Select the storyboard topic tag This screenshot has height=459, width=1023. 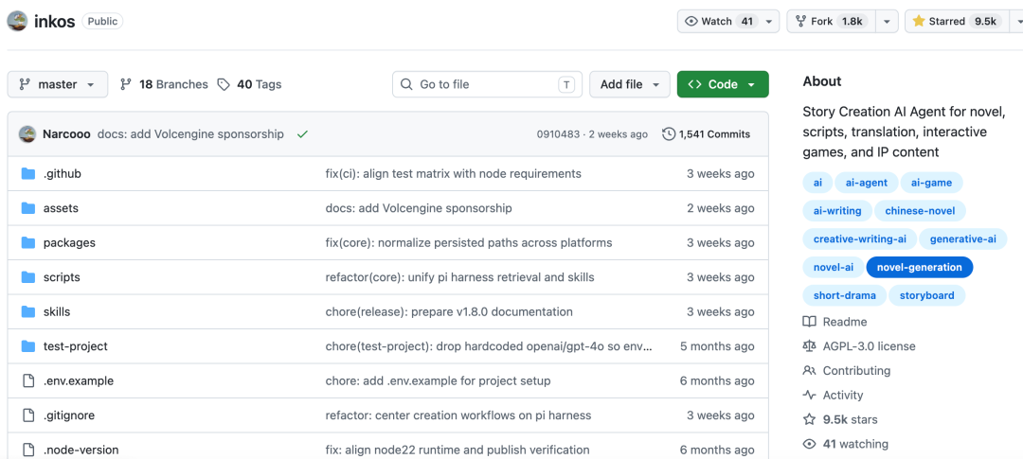(926, 295)
